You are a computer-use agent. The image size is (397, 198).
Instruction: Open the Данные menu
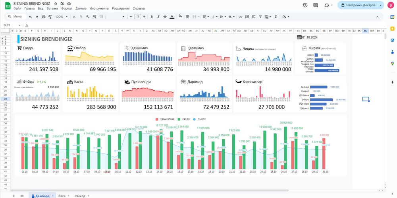click(x=81, y=8)
